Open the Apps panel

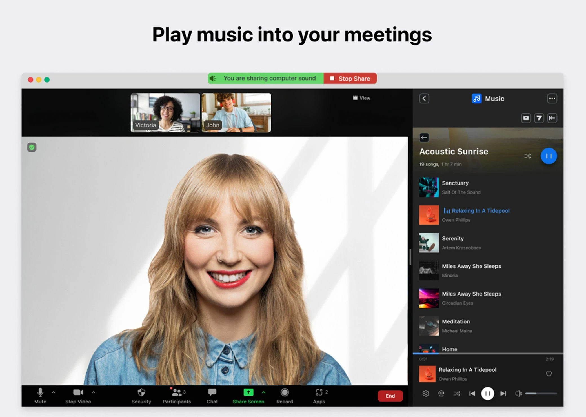click(319, 395)
